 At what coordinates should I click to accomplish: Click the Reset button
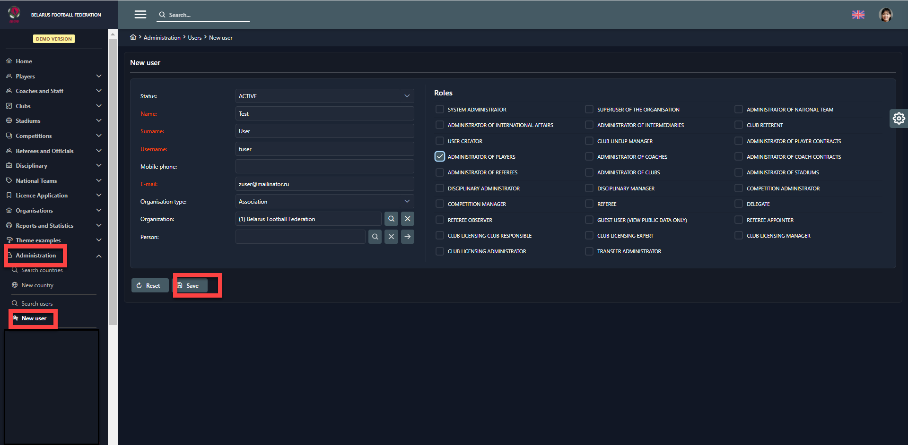click(x=149, y=285)
